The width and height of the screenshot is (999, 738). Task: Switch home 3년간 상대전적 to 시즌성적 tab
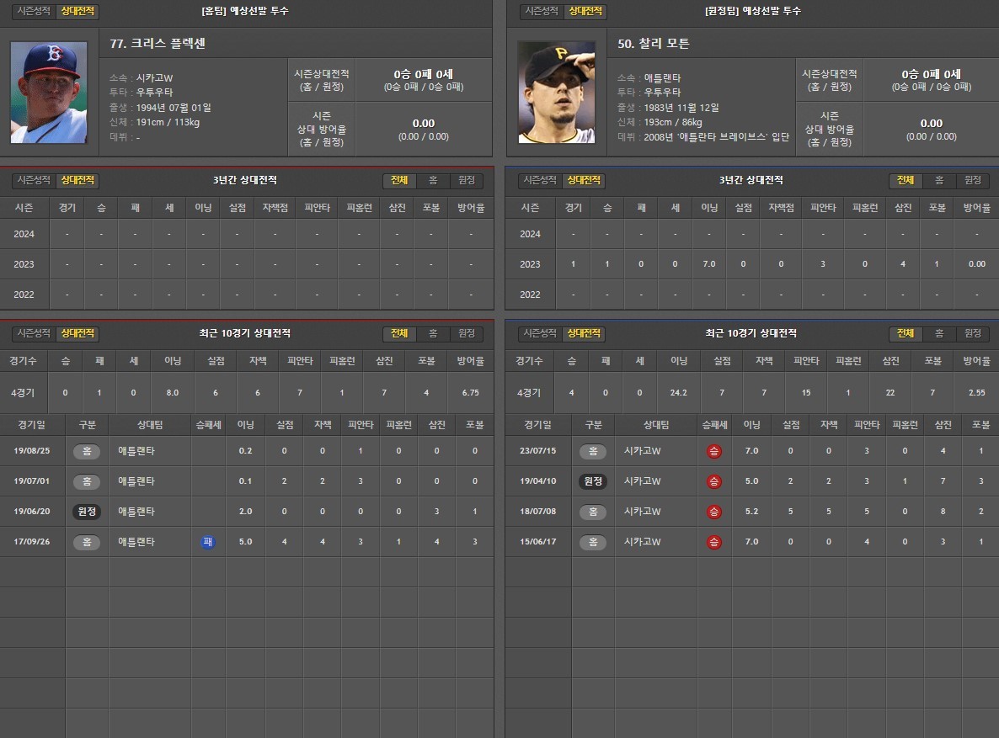pyautogui.click(x=34, y=180)
